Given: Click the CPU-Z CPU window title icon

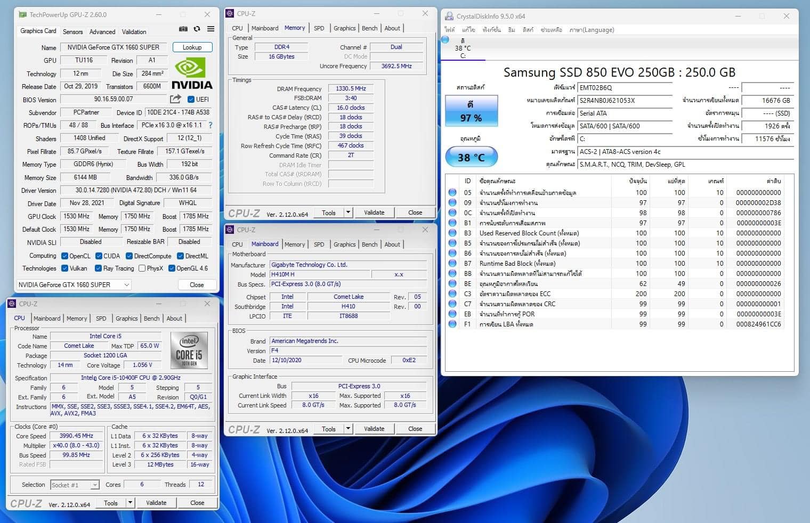Looking at the screenshot, I should [x=12, y=304].
